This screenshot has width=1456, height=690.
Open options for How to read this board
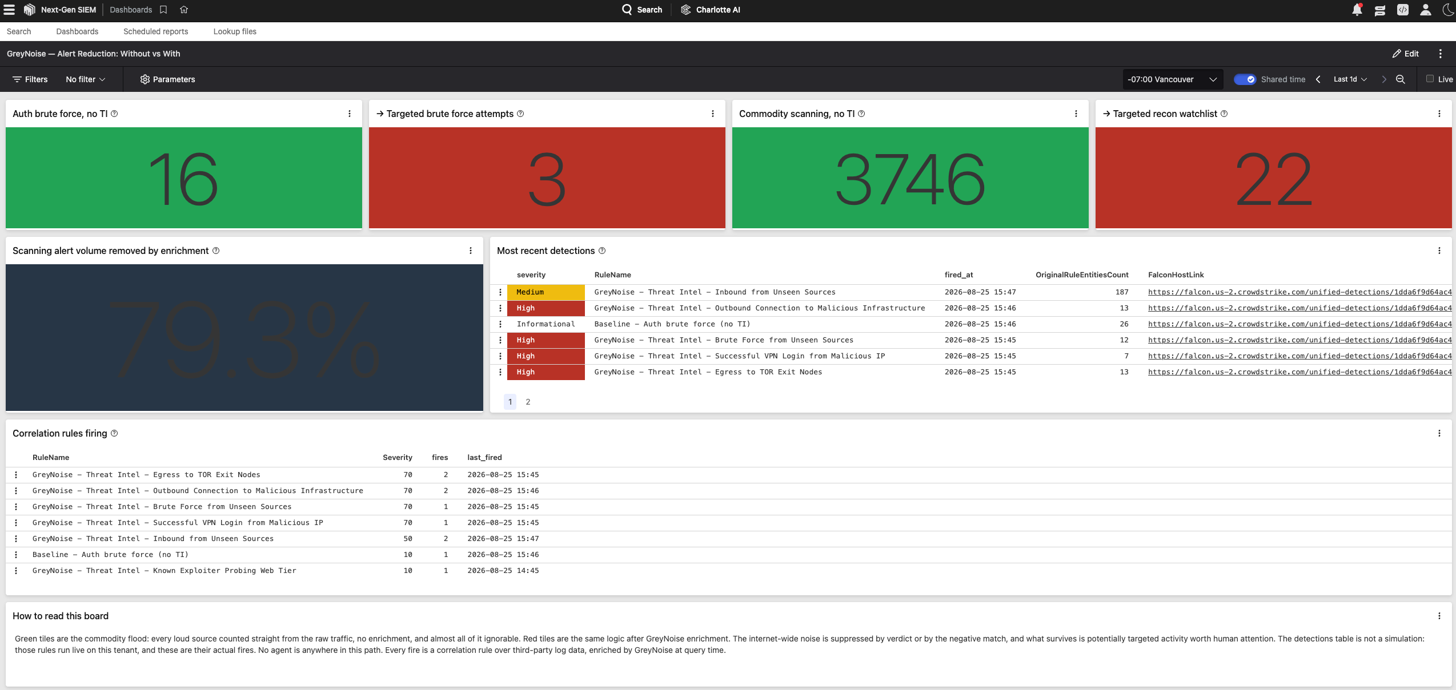pos(1439,616)
